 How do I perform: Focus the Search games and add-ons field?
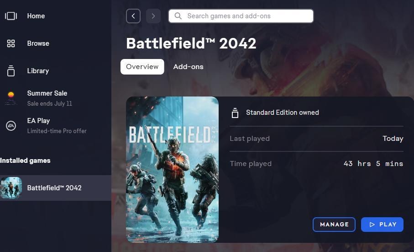(x=241, y=16)
